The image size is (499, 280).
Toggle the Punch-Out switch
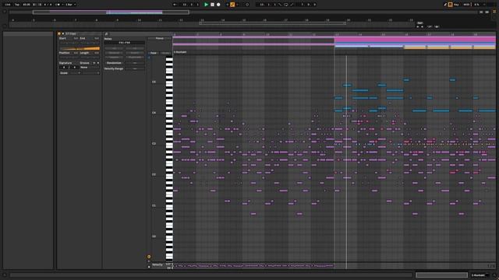292,5
